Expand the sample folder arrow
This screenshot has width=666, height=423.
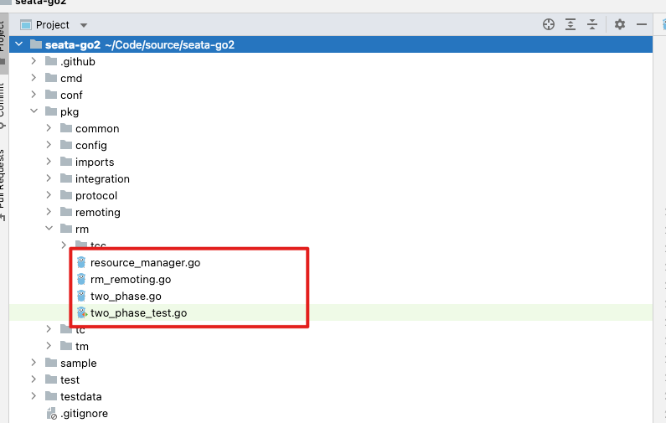point(34,363)
